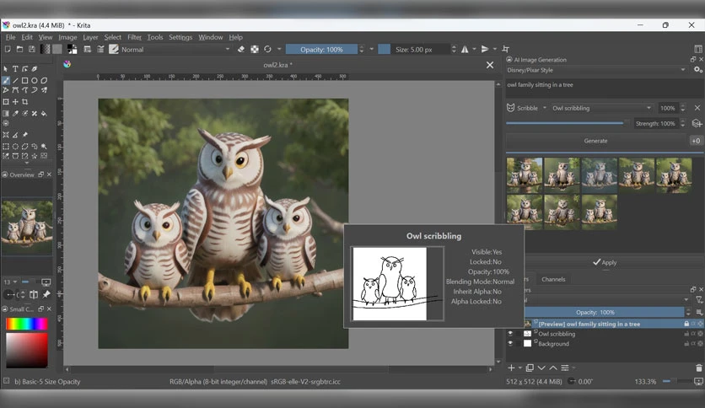
Task: Expand the add layer dropdown arrow
Action: 519,368
